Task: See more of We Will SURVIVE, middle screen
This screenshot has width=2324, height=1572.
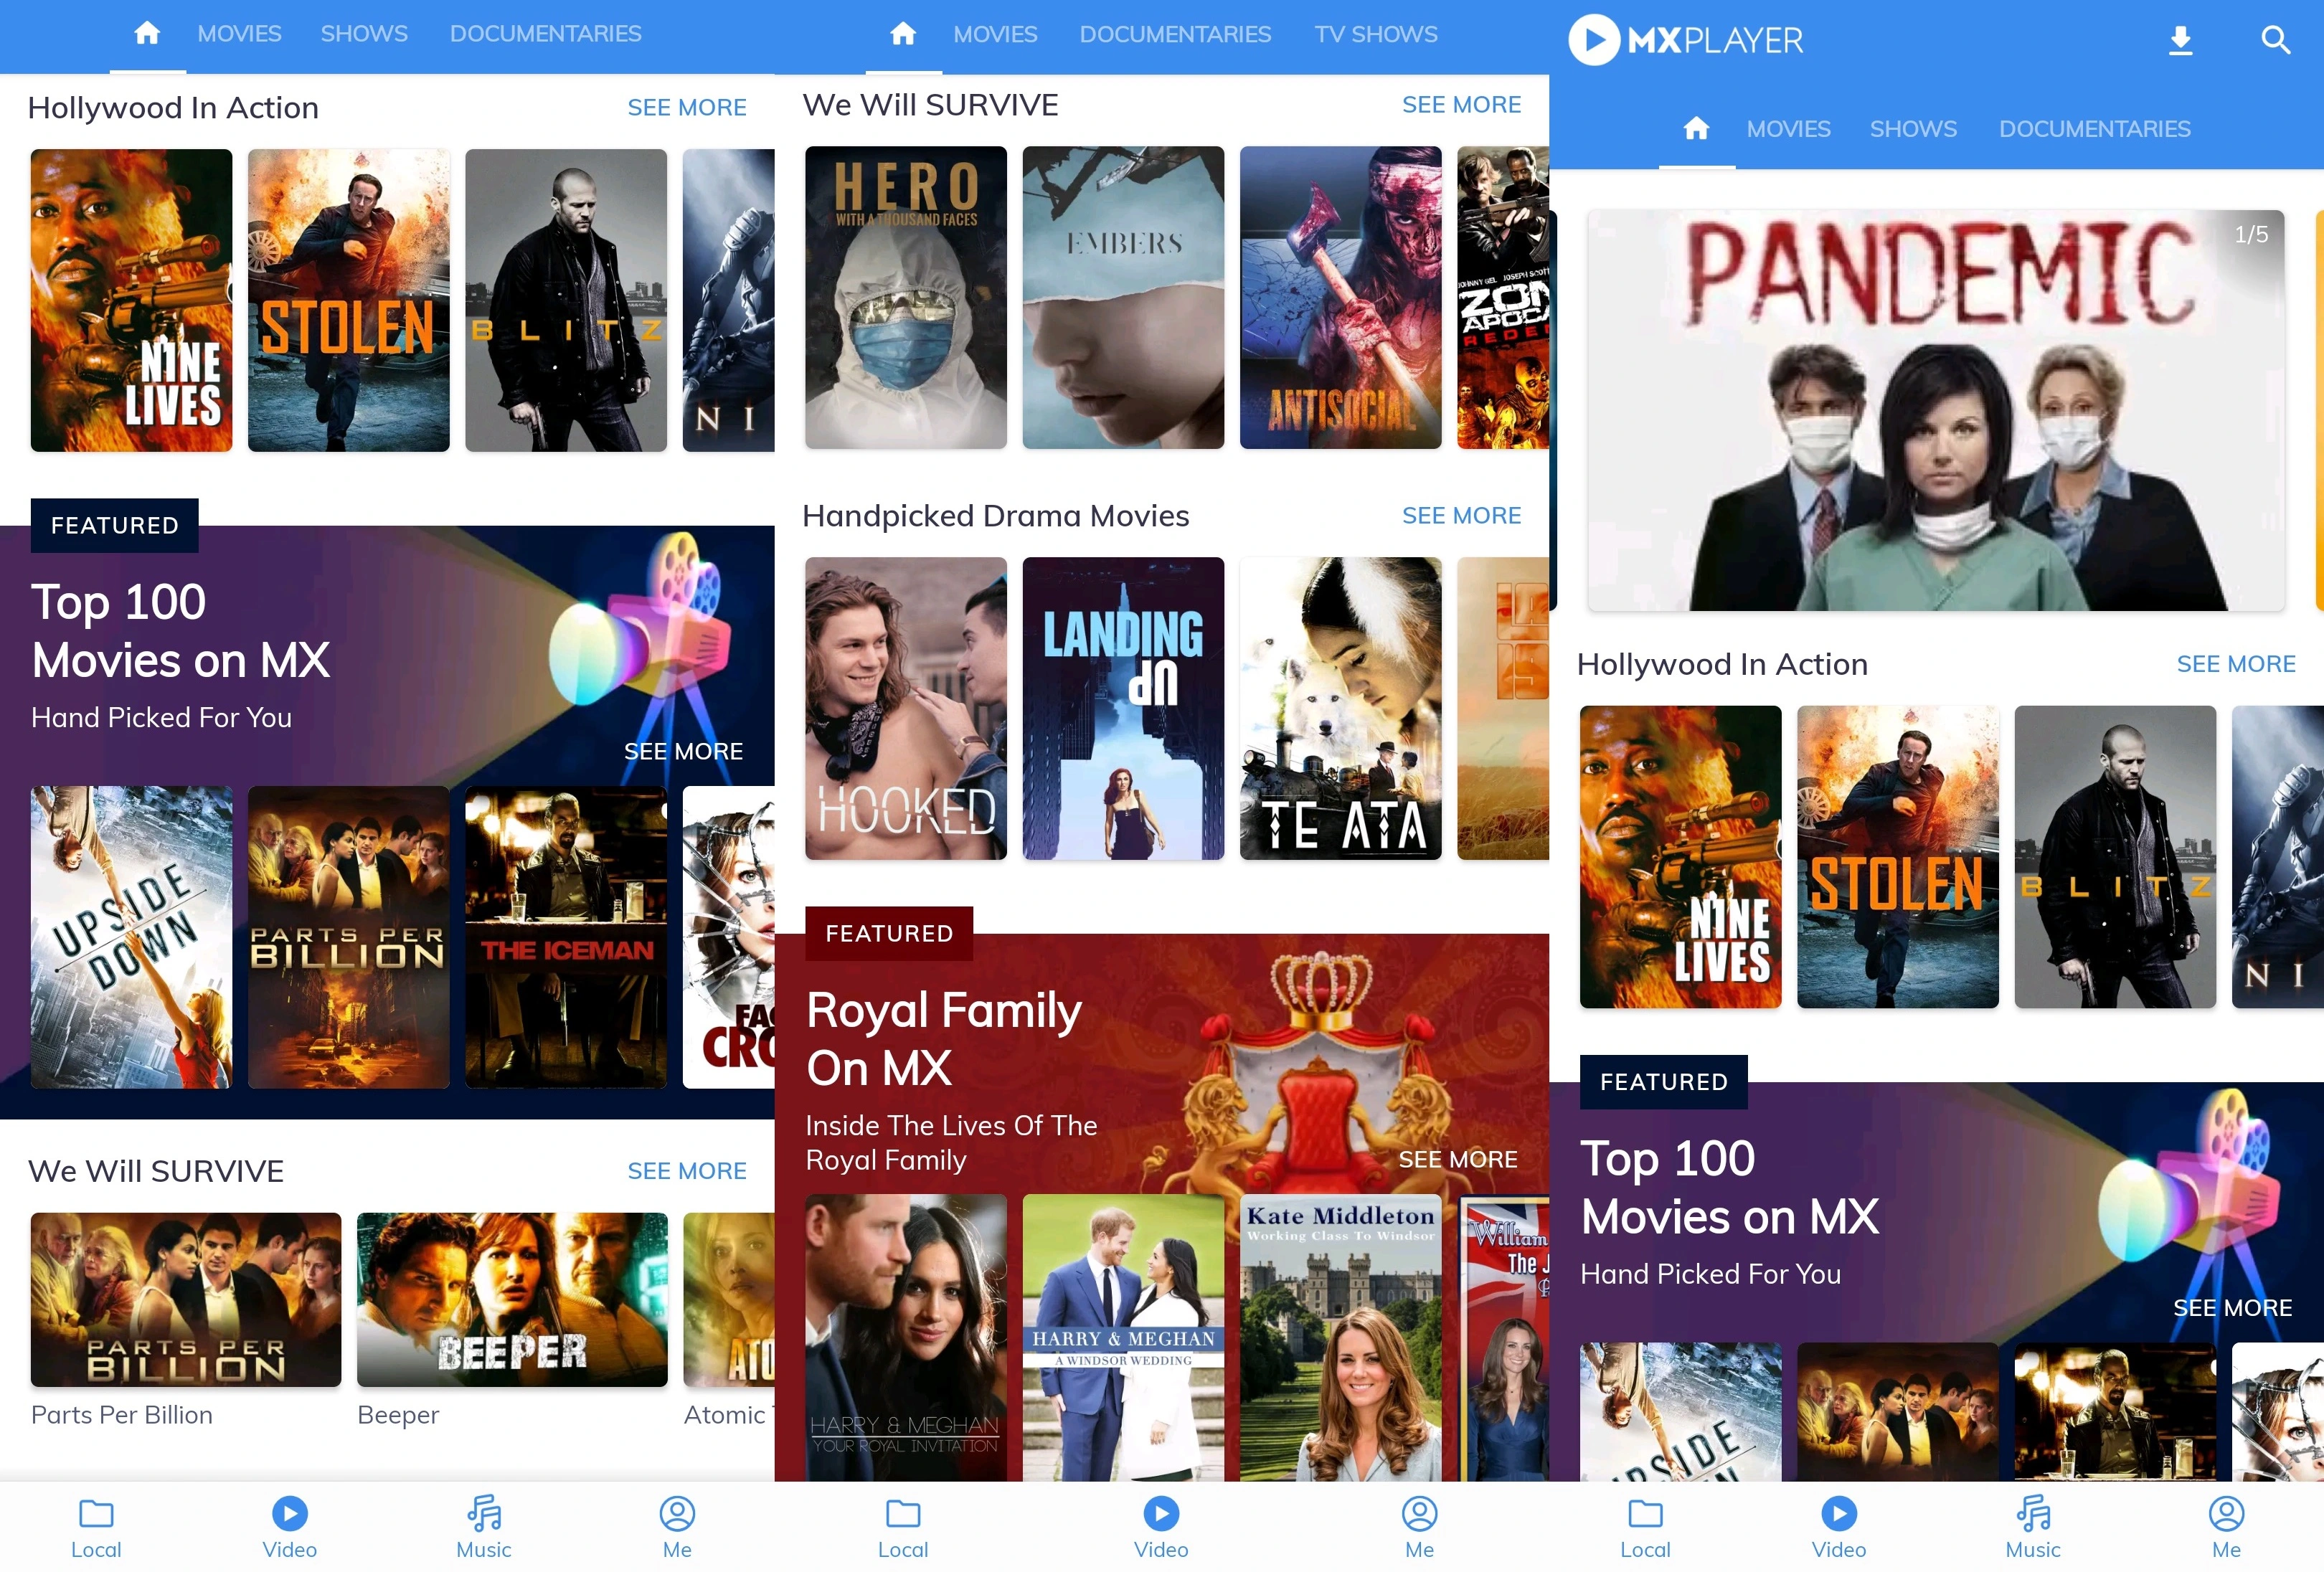Action: (x=1461, y=105)
